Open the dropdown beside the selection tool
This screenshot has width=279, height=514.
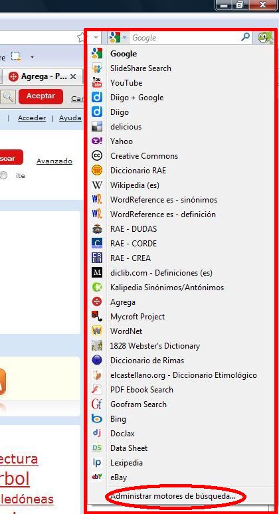pos(32,57)
